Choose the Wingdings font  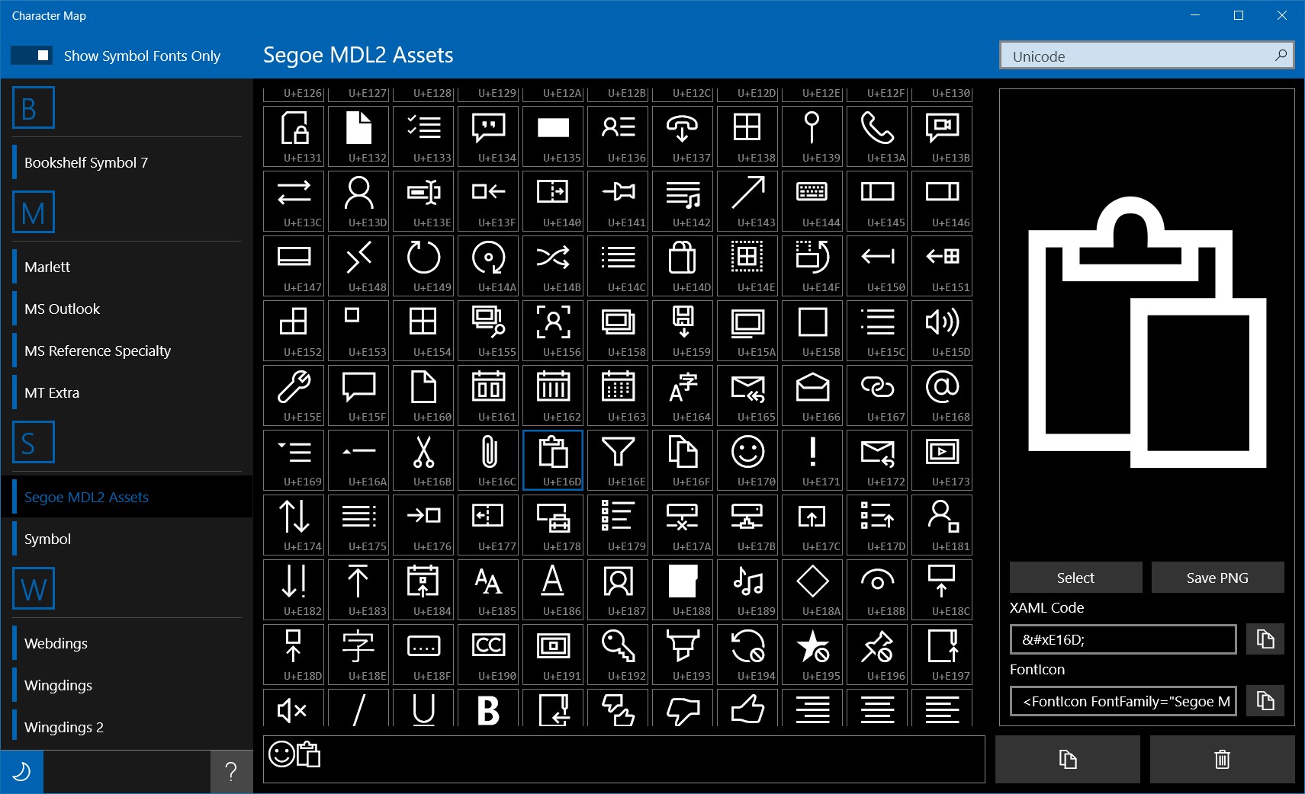127,685
